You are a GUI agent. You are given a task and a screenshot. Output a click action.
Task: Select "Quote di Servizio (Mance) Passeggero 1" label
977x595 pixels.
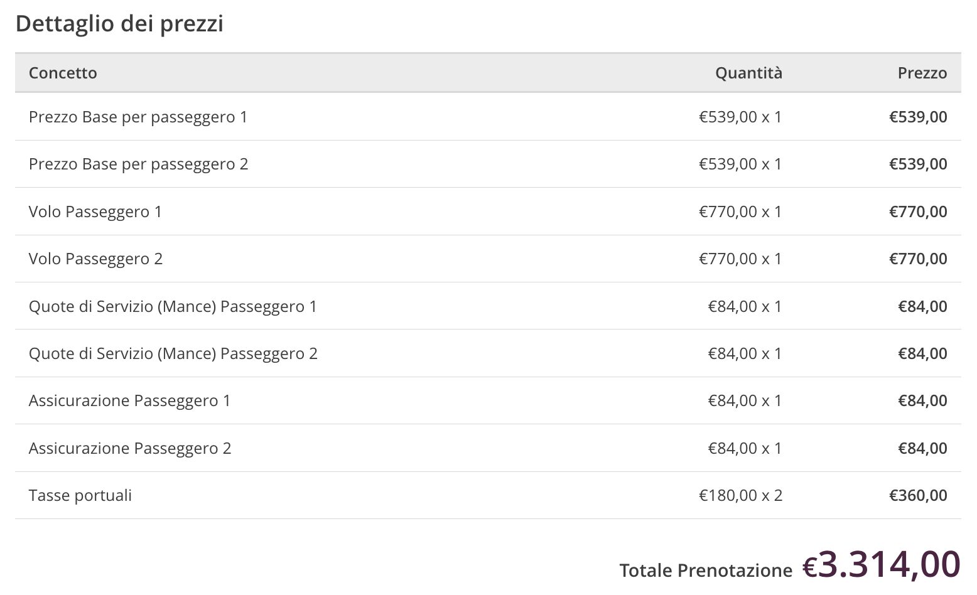tap(173, 307)
